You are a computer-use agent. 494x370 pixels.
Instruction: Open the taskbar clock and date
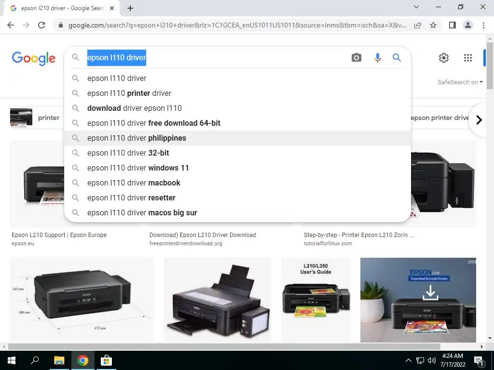click(453, 360)
